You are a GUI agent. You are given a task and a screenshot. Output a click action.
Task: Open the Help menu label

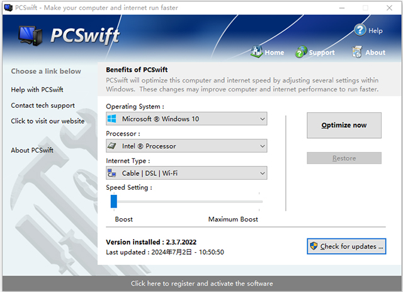[375, 31]
